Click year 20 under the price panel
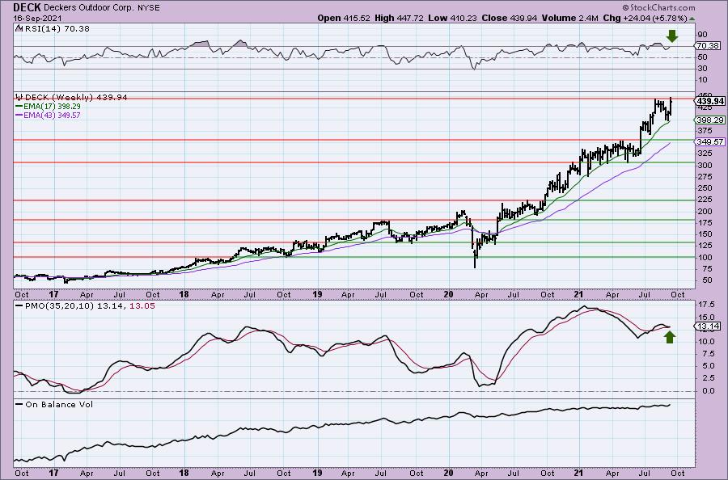 pos(448,294)
